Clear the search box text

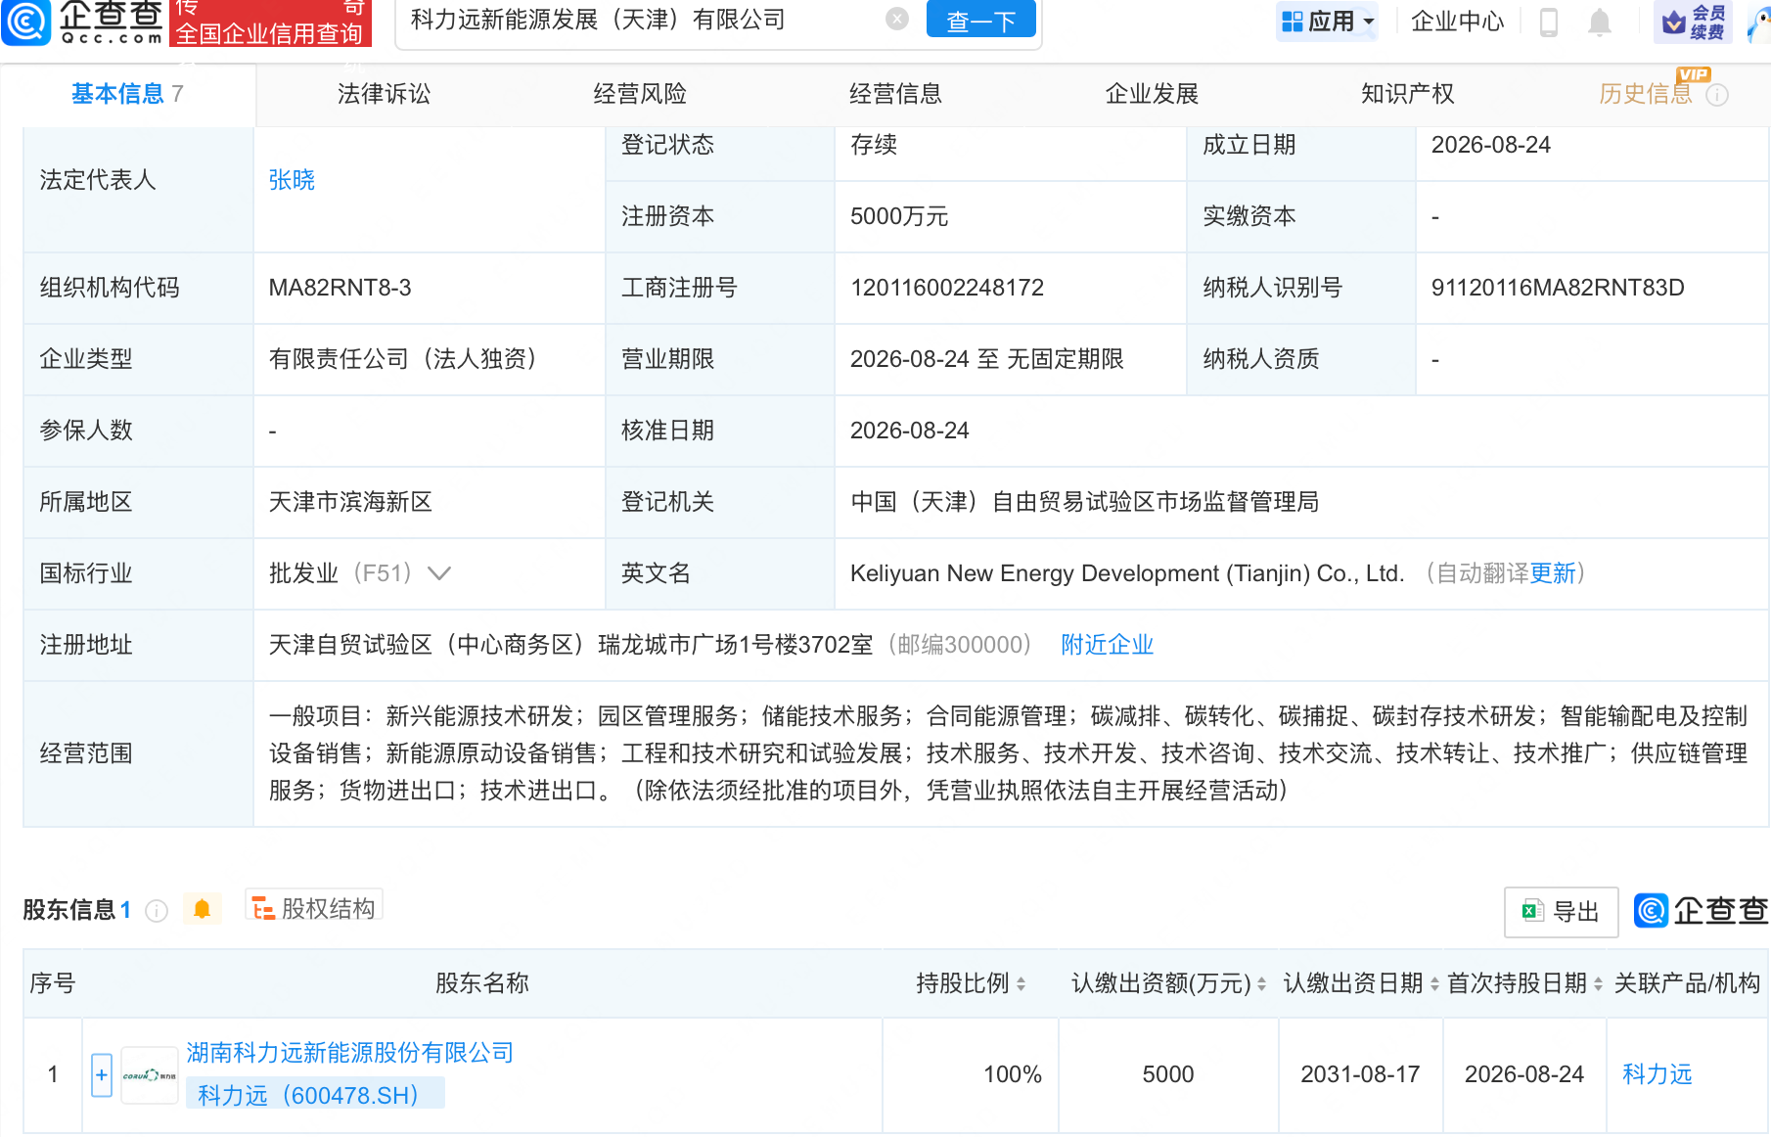coord(896,19)
